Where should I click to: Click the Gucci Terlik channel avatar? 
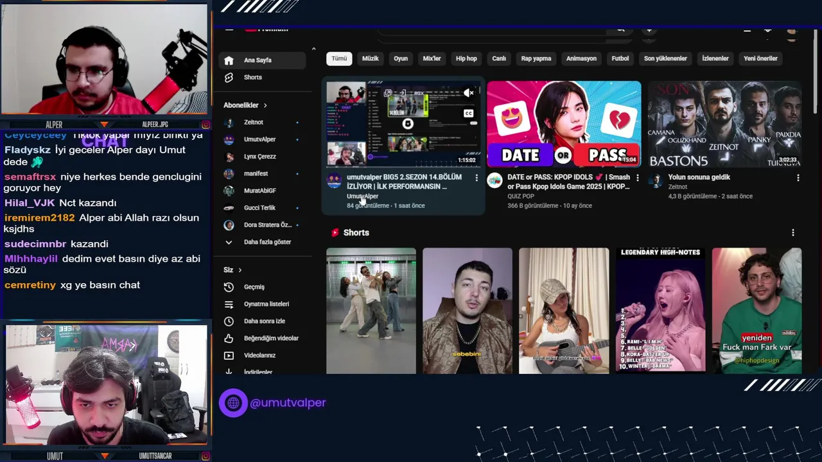point(229,208)
